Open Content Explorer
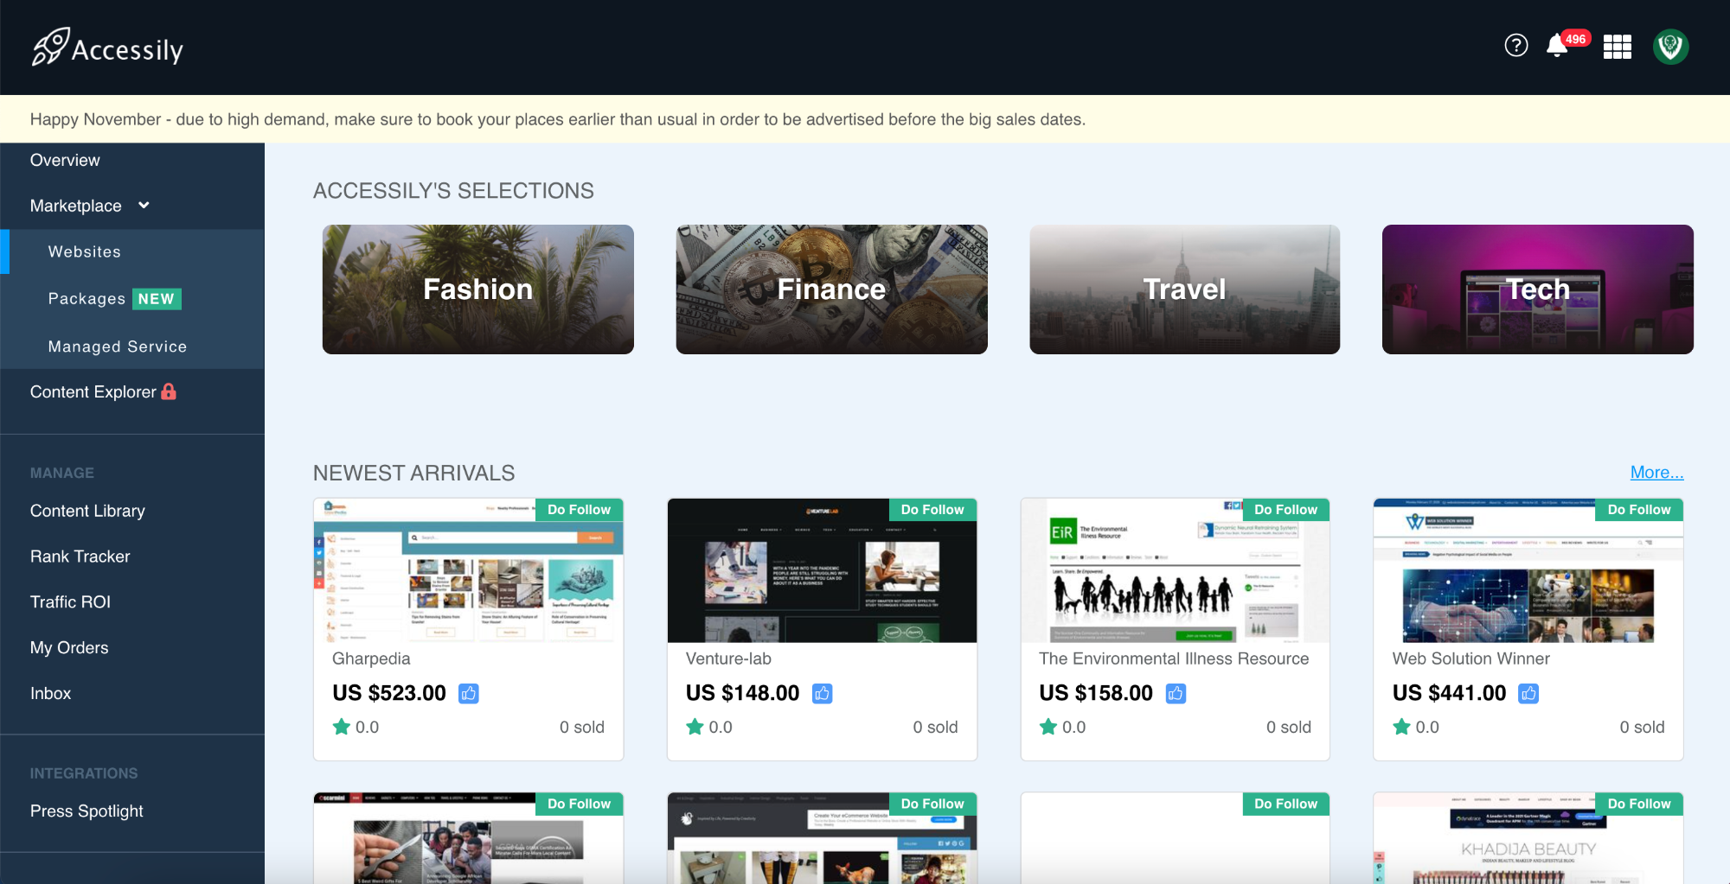Image resolution: width=1730 pixels, height=884 pixels. [x=93, y=391]
